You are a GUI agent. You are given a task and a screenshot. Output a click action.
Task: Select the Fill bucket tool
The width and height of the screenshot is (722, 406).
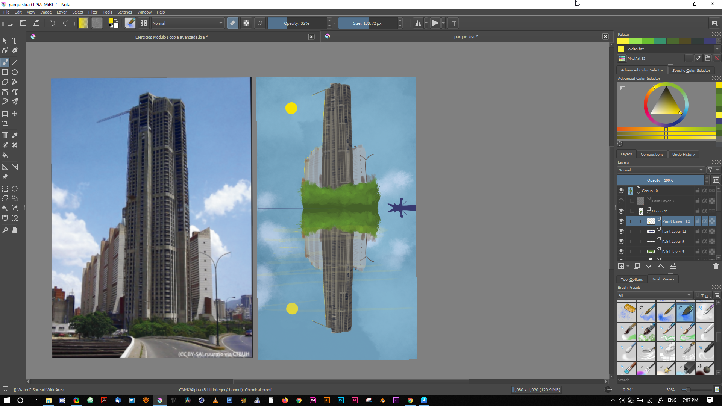[x=5, y=155]
